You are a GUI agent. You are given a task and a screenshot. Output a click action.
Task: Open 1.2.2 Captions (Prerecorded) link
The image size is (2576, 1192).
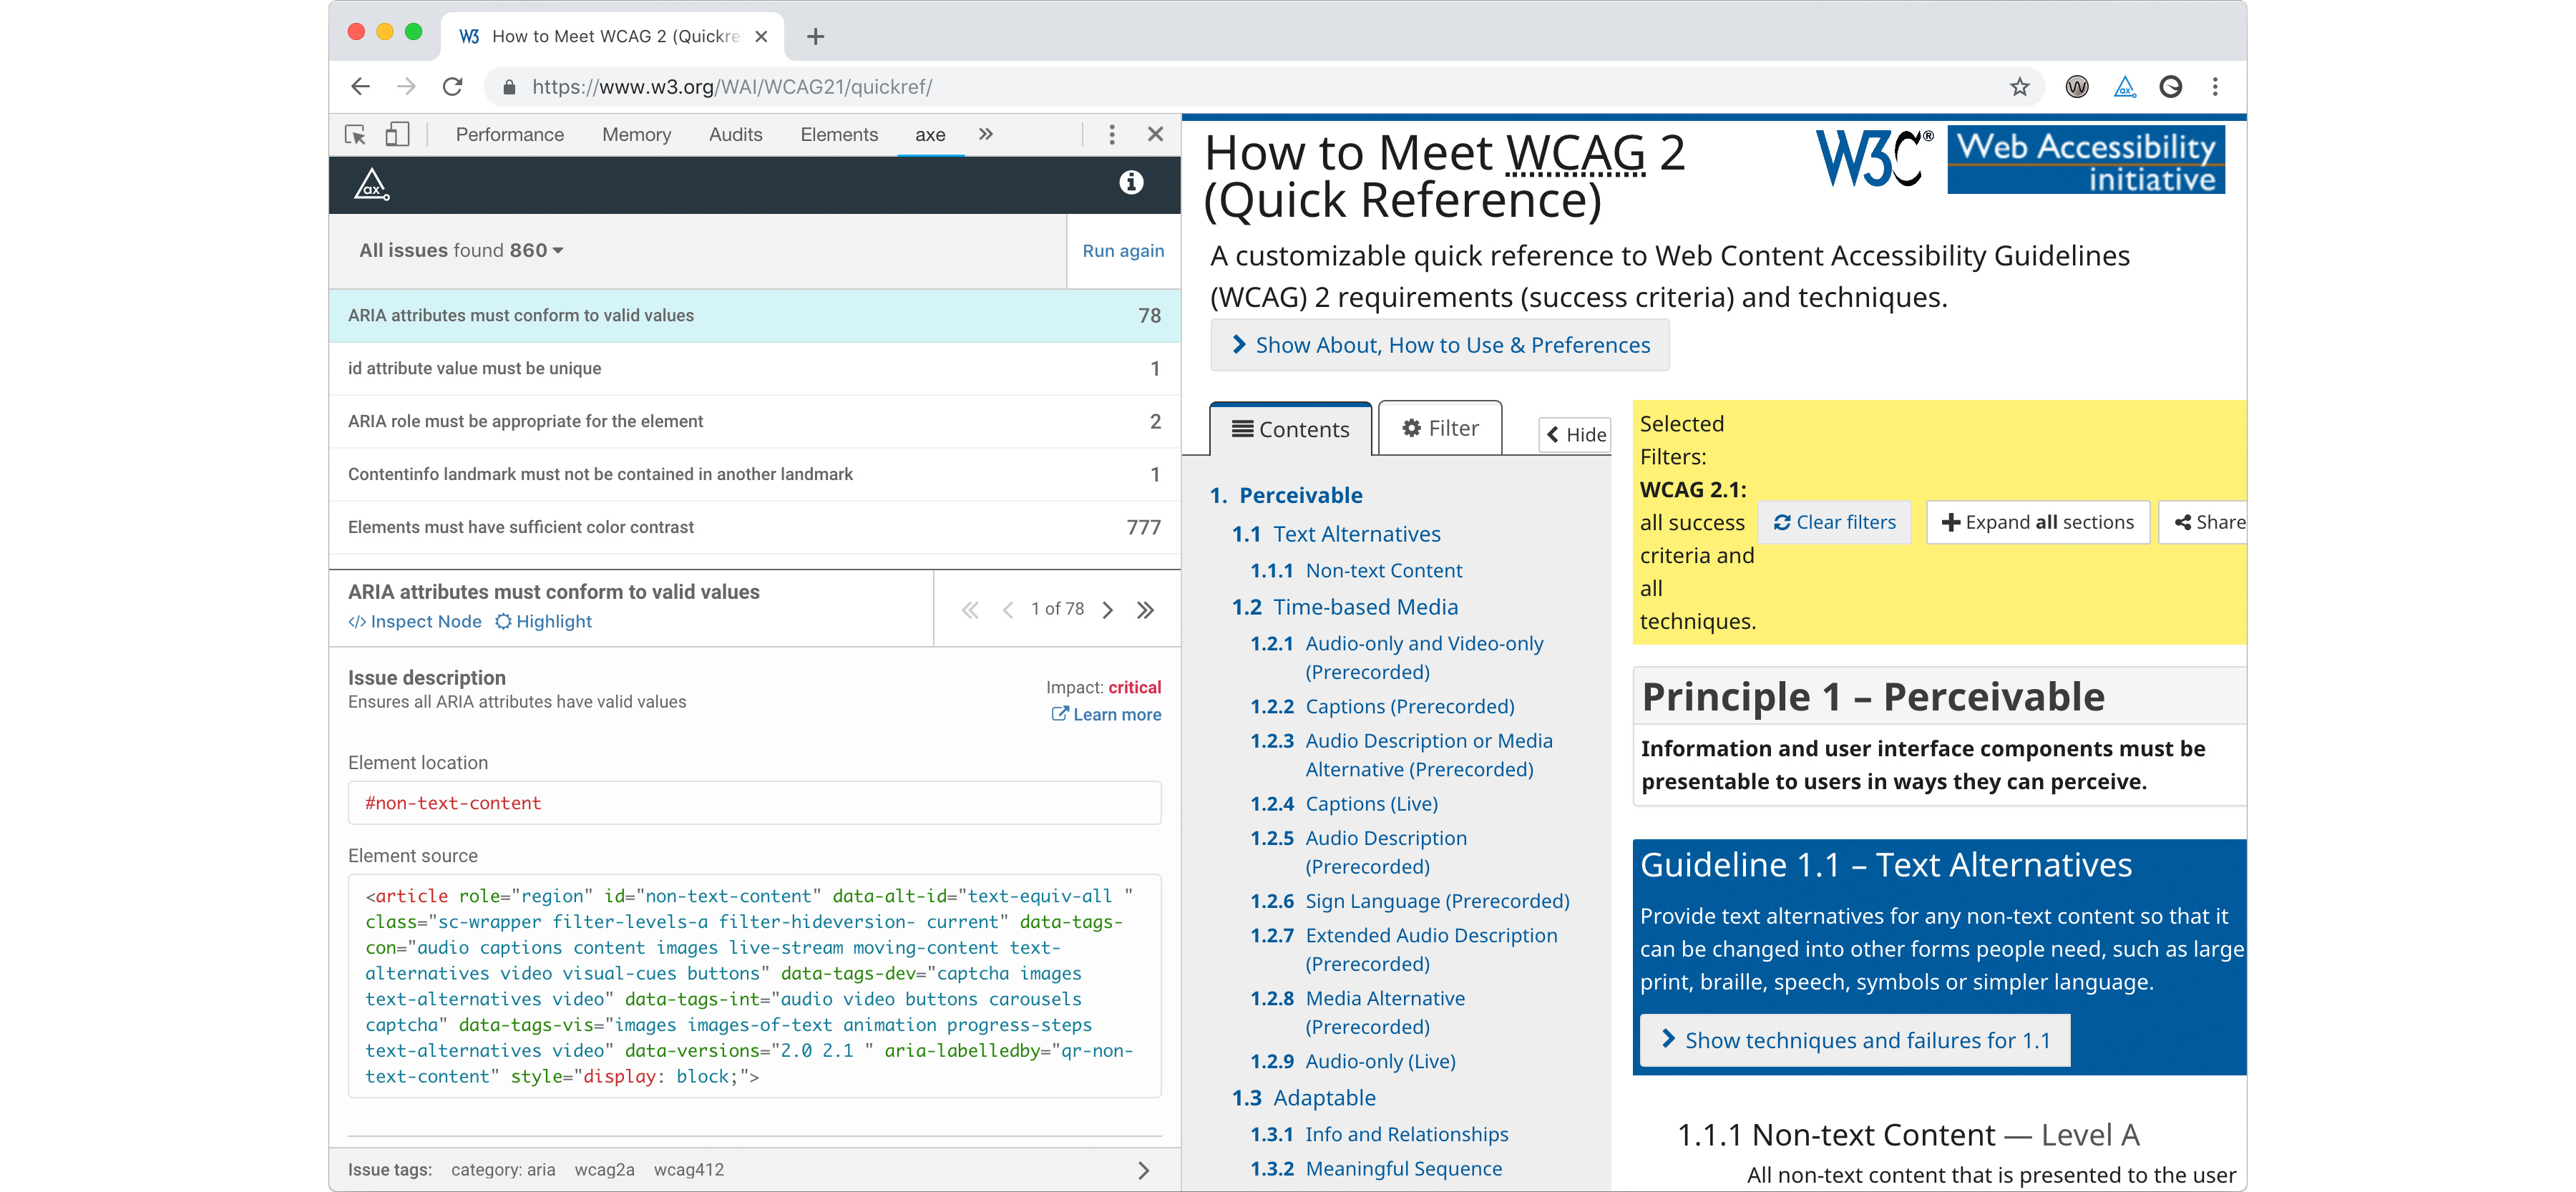(x=1382, y=707)
